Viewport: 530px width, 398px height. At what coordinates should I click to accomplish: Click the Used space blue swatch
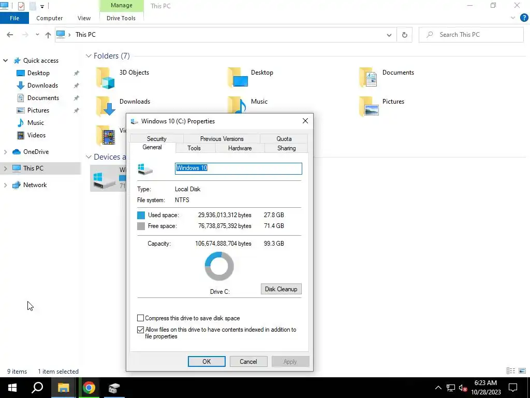pyautogui.click(x=141, y=215)
